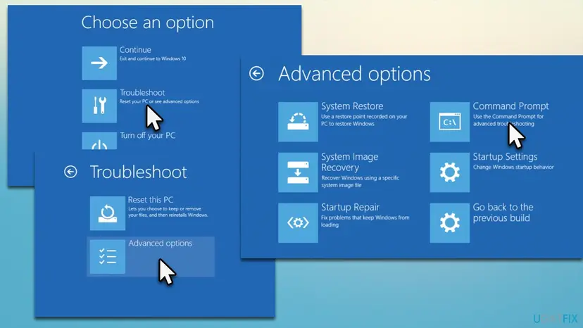Image resolution: width=583 pixels, height=328 pixels.
Task: Click the Turn off your PC label
Action: 147,135
